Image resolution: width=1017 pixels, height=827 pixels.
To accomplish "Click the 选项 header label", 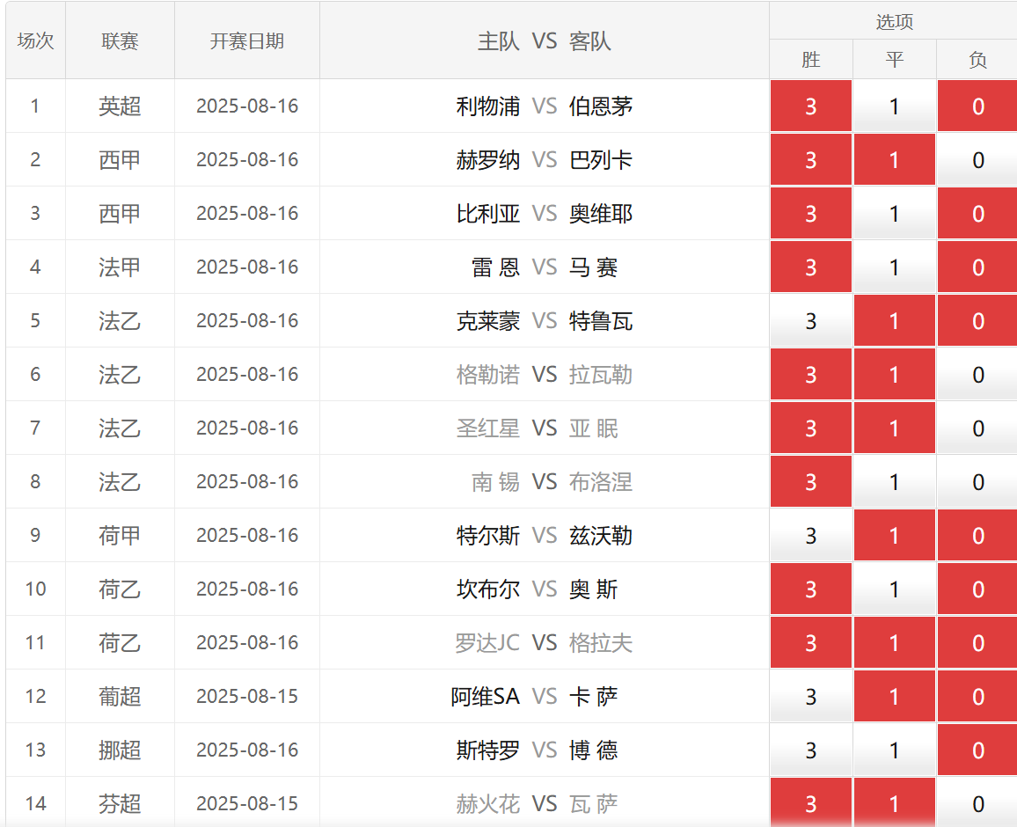I will (895, 21).
